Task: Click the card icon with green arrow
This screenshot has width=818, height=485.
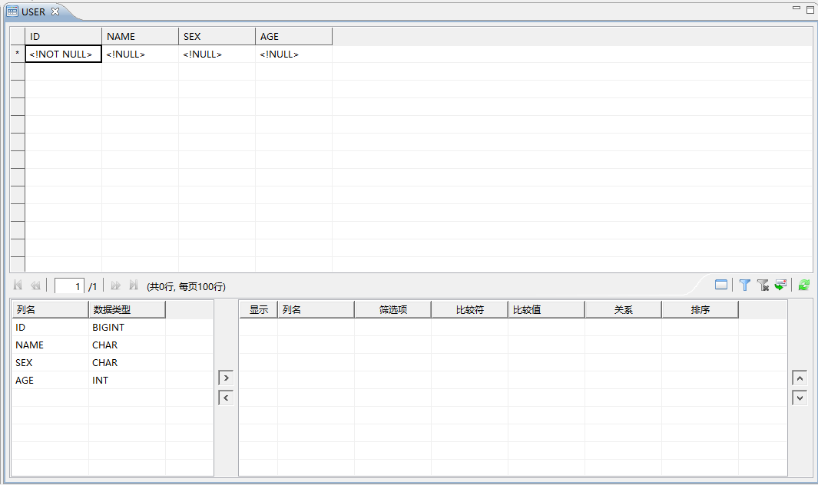Action: pos(780,285)
